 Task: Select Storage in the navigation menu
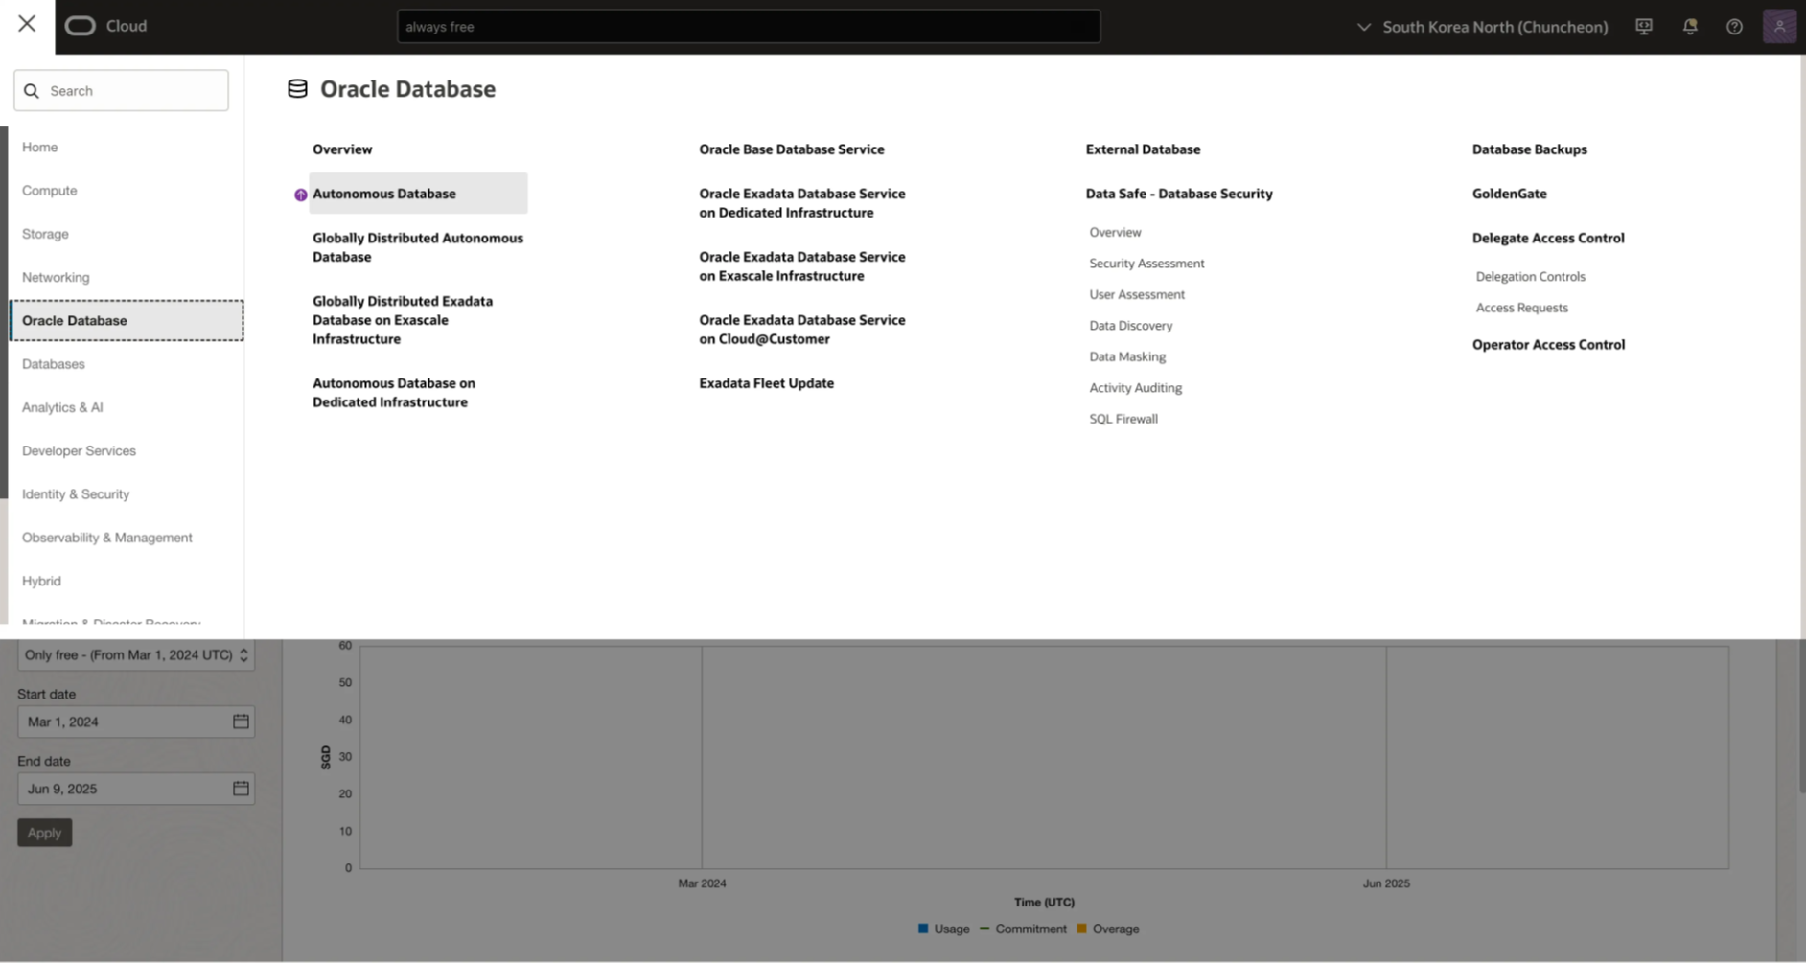(45, 234)
